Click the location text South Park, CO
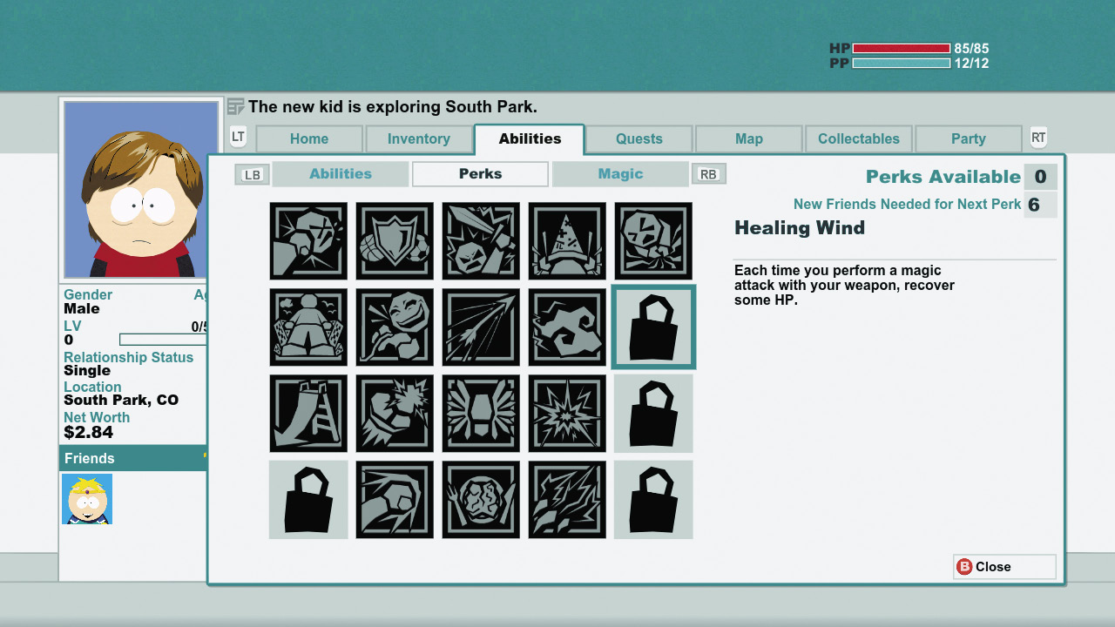 (x=121, y=401)
